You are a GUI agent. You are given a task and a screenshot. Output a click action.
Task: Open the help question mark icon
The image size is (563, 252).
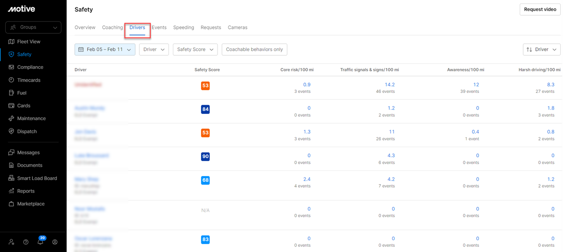tap(26, 242)
